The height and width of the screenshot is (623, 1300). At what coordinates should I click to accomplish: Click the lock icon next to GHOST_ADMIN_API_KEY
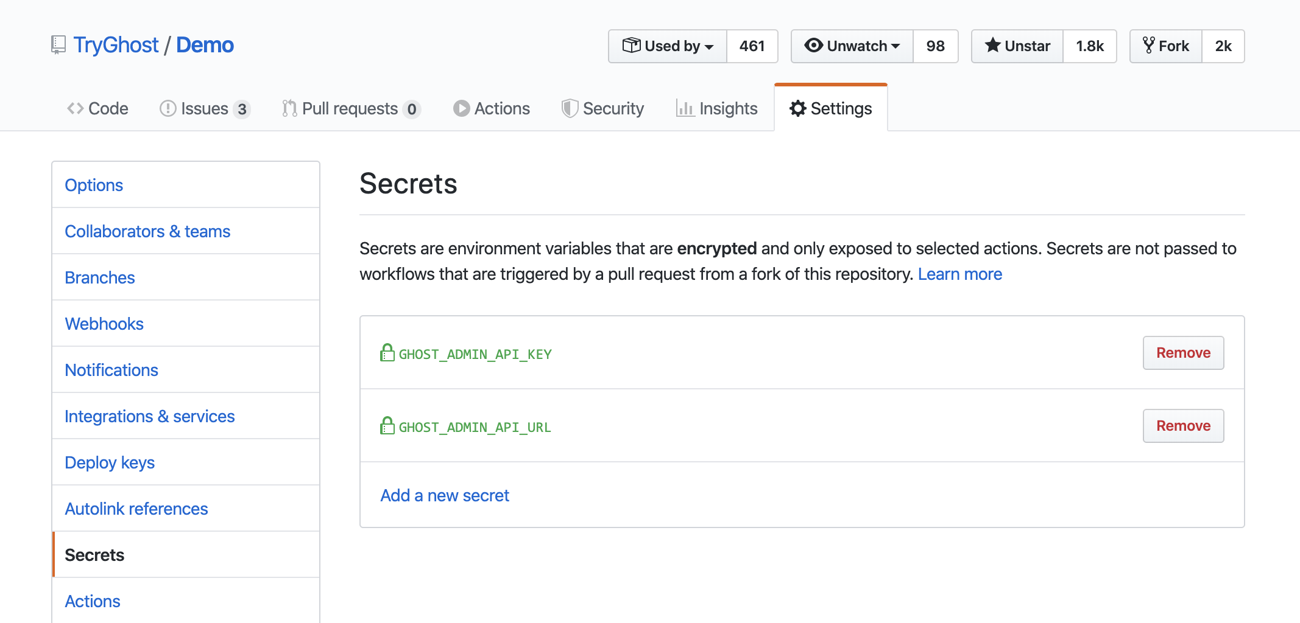pos(387,353)
